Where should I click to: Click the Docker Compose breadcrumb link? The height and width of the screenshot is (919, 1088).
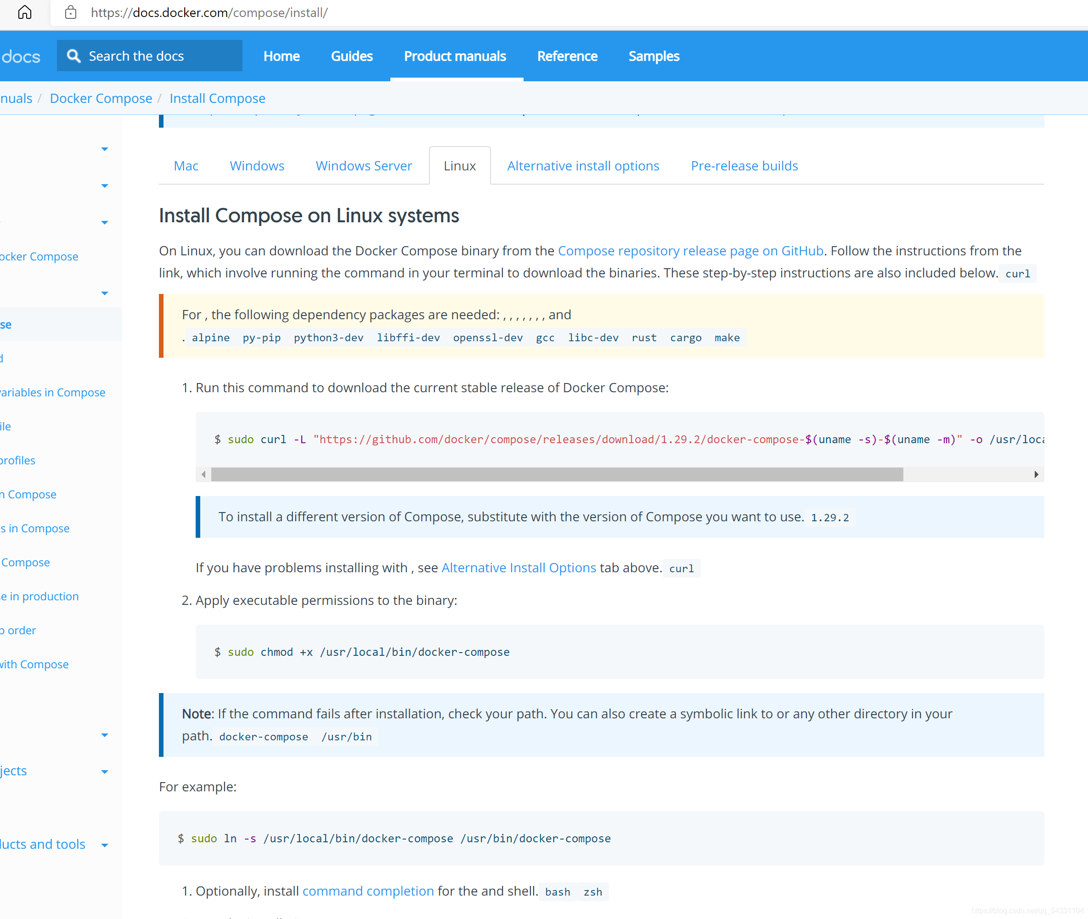point(101,98)
